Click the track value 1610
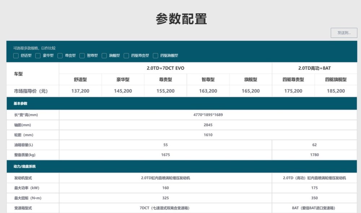 pyautogui.click(x=208, y=135)
